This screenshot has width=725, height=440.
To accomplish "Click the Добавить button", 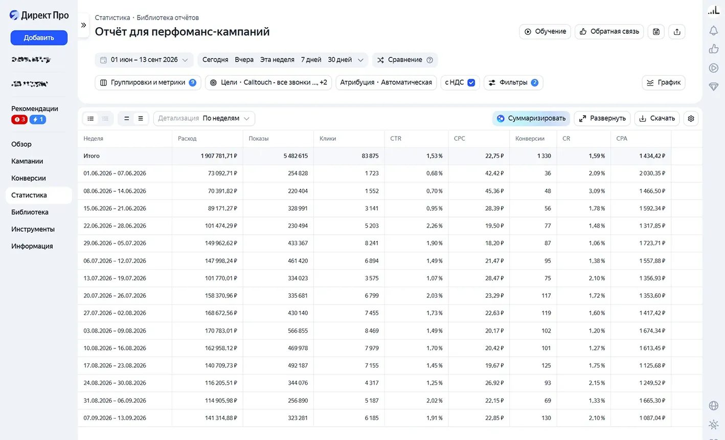I will coord(39,37).
